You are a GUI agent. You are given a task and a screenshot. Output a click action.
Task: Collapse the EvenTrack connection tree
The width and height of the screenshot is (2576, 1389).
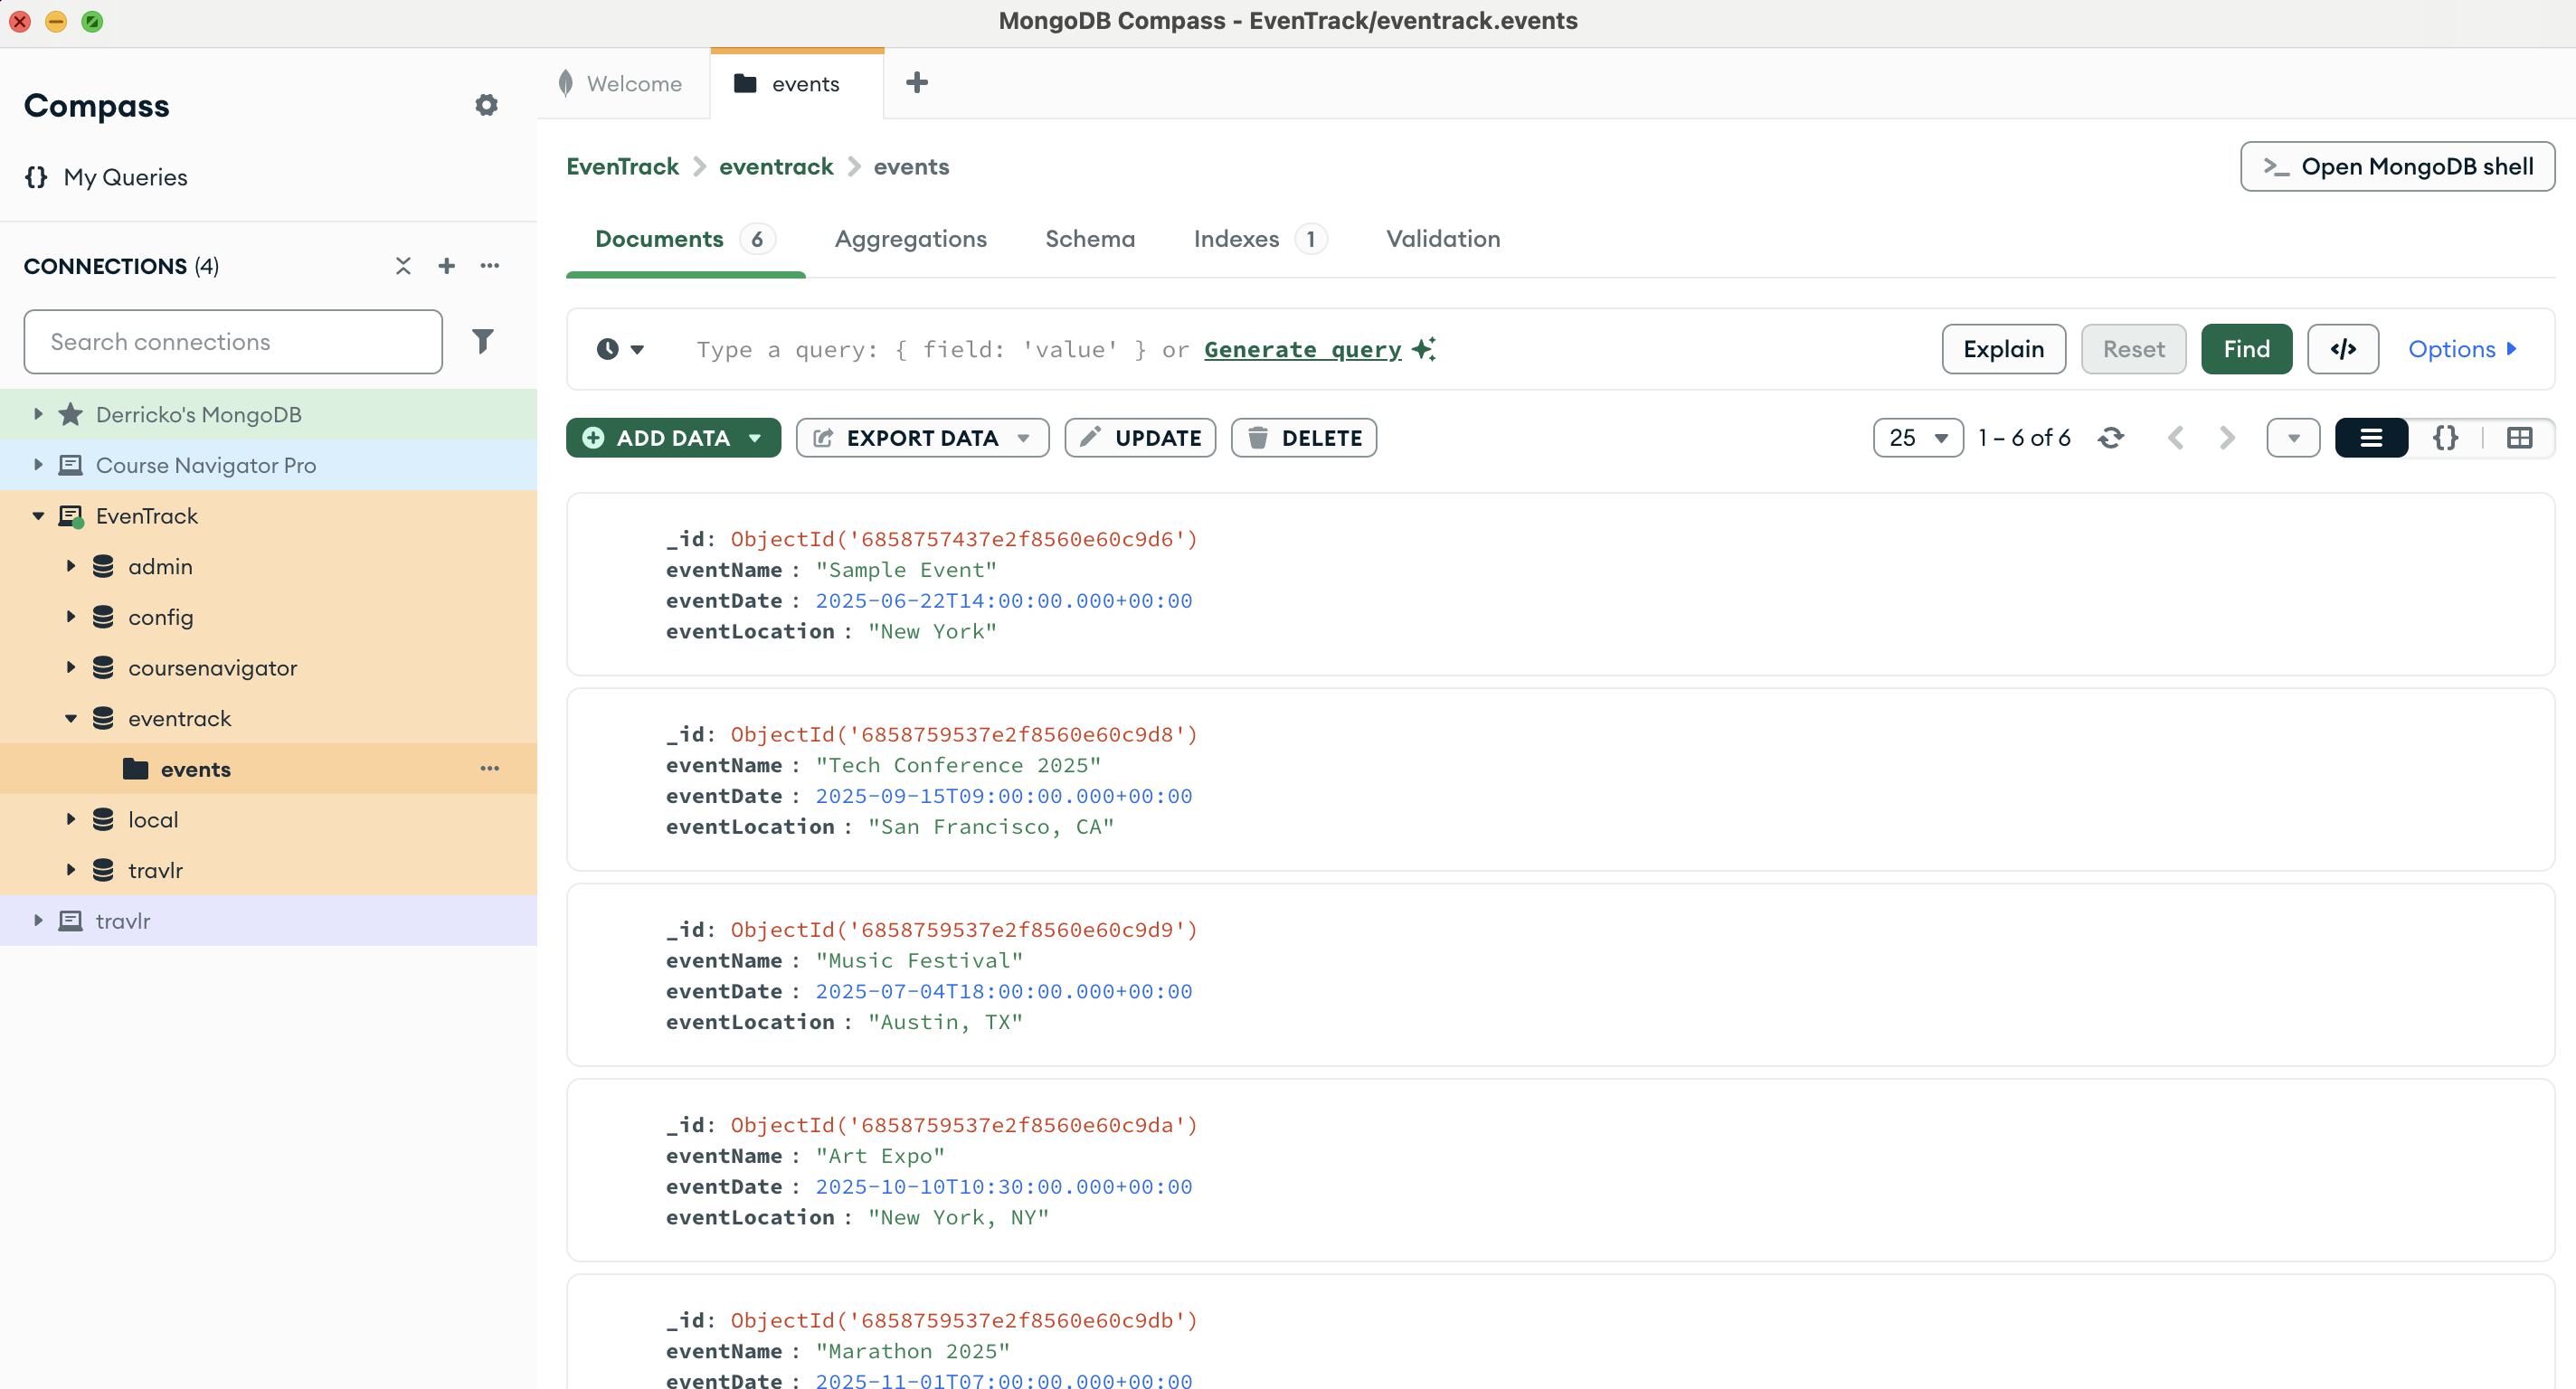38,516
